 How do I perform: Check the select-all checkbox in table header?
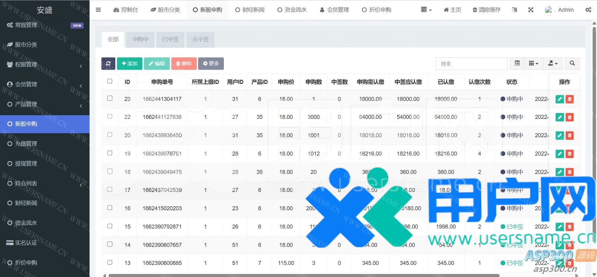click(x=110, y=81)
